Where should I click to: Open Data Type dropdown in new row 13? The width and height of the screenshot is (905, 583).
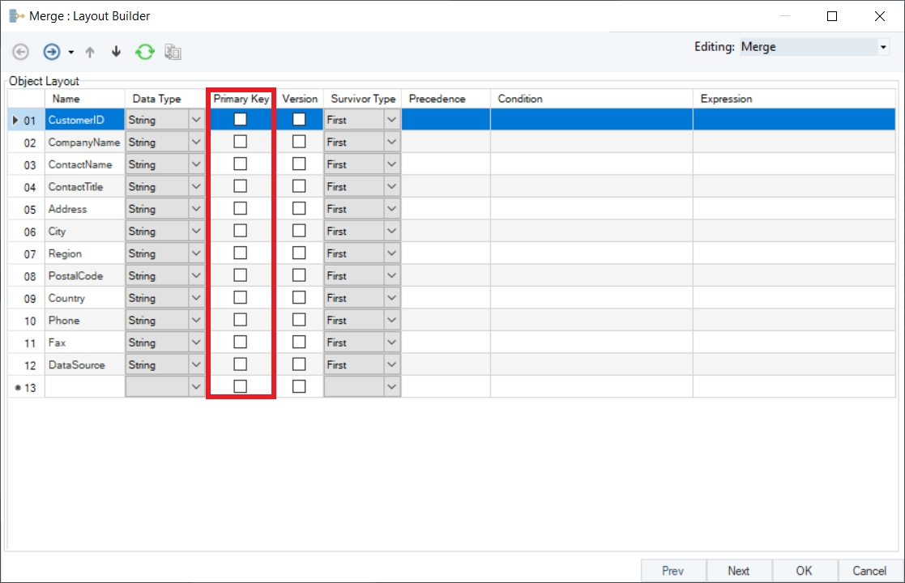pyautogui.click(x=196, y=387)
